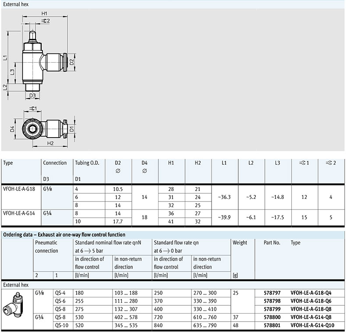Click the diameter symbol under D4 header
This screenshot has height=333, width=346.
coord(144,171)
